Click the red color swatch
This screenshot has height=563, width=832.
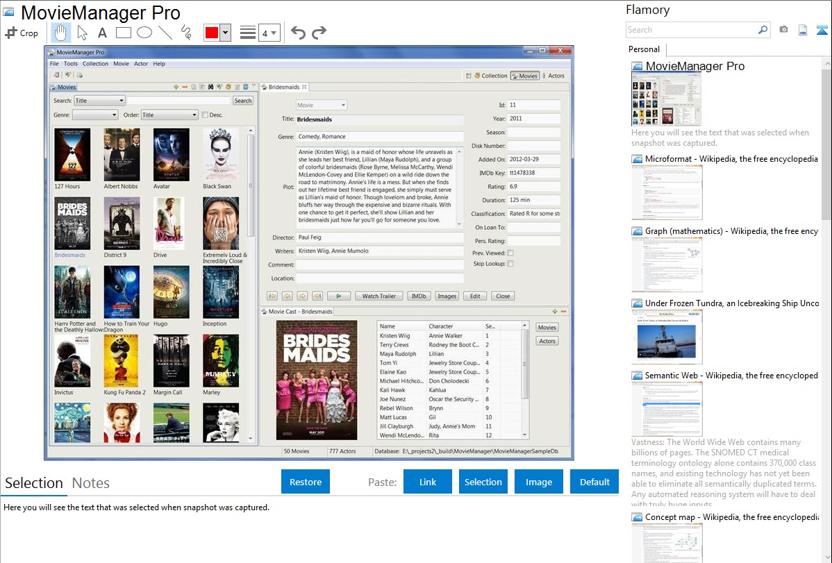coord(212,33)
